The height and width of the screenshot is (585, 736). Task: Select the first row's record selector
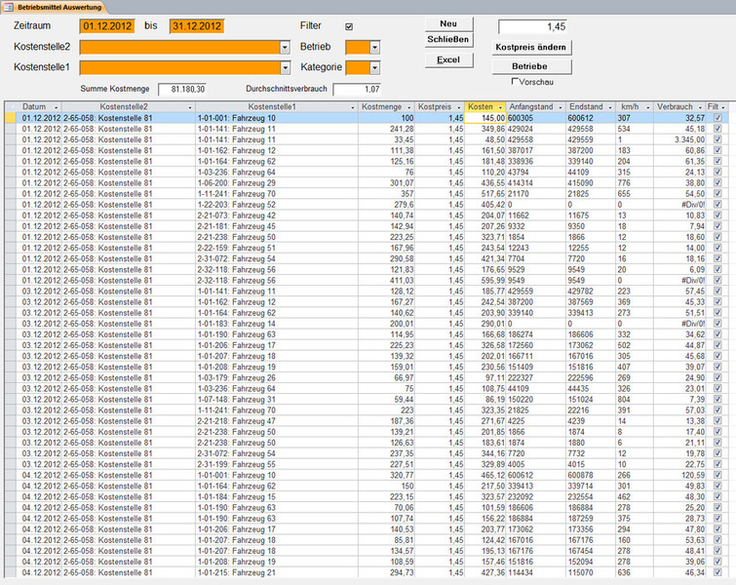pos(11,118)
